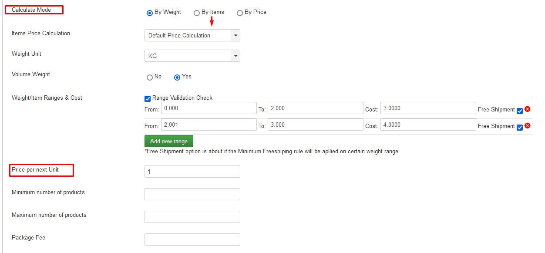
Task: Edit the second range From value 2.001
Action: [x=209, y=125]
